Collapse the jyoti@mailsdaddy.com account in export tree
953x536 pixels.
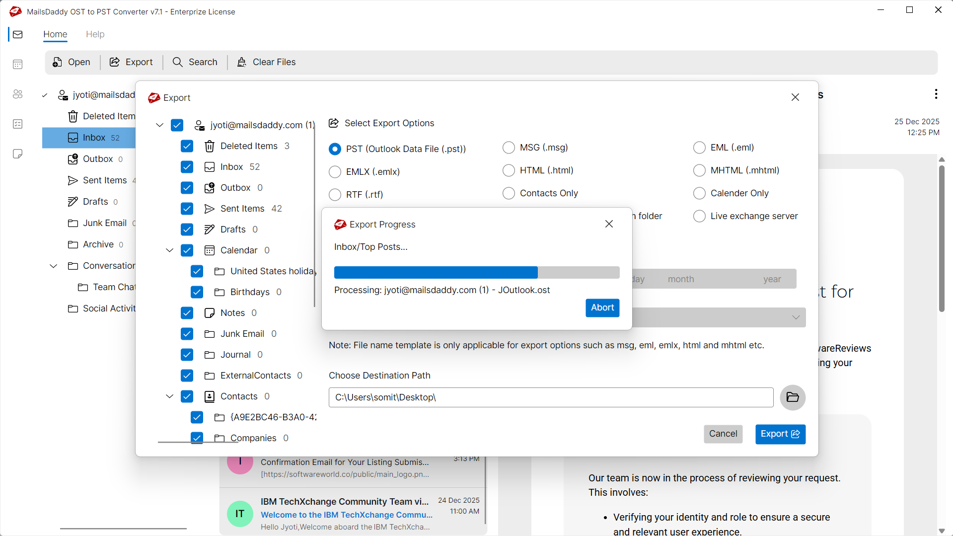pyautogui.click(x=160, y=125)
